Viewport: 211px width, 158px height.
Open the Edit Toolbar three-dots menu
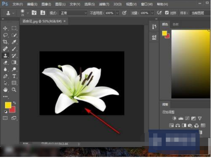(x=5, y=96)
